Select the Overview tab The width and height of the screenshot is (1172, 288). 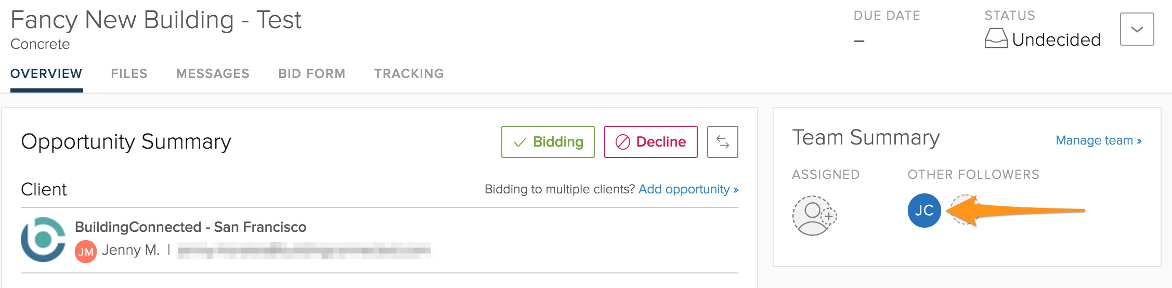[x=46, y=74]
